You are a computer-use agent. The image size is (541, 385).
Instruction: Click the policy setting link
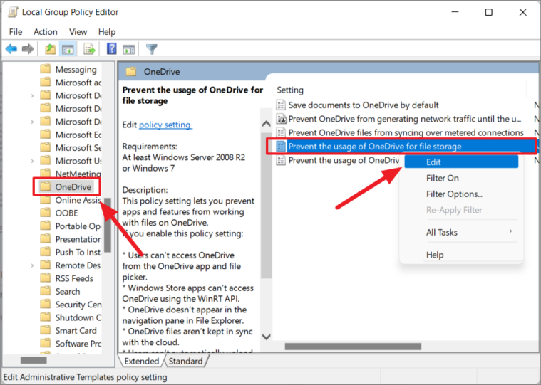165,125
